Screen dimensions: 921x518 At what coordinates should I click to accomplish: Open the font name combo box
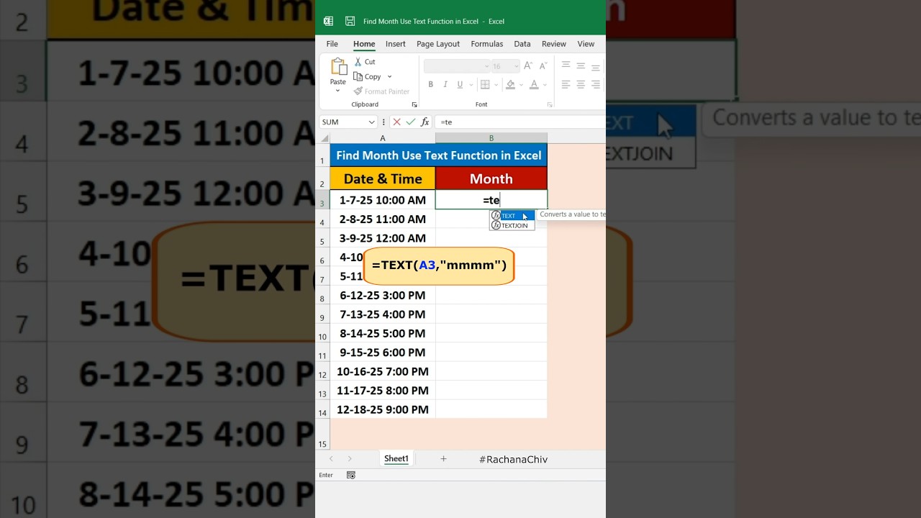(x=456, y=66)
